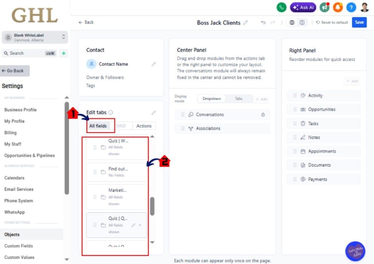Switch display mode to Tabs
This screenshot has width=374, height=264.
click(239, 99)
